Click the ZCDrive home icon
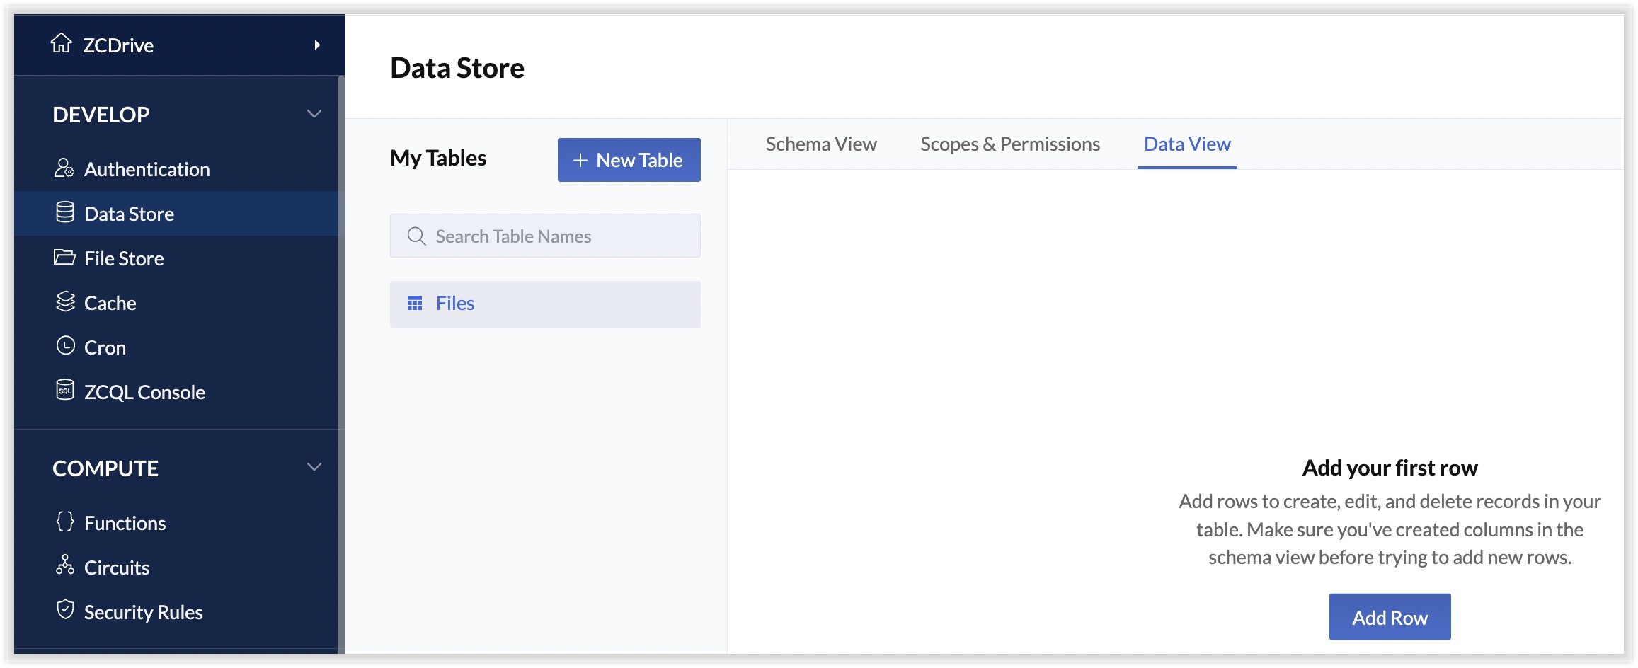The height and width of the screenshot is (668, 1638). [x=62, y=44]
